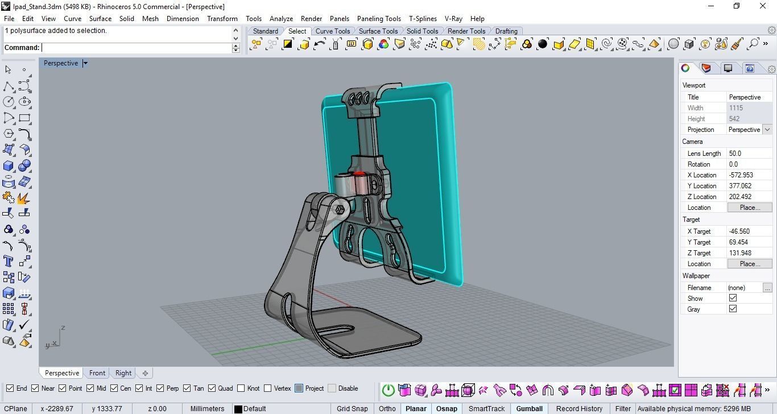Switch to the Solid Tools toolbar tab
The image size is (777, 414).
click(x=422, y=31)
